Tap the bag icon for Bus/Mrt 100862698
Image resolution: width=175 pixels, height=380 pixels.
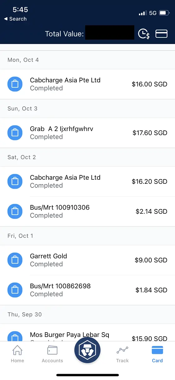(15, 290)
